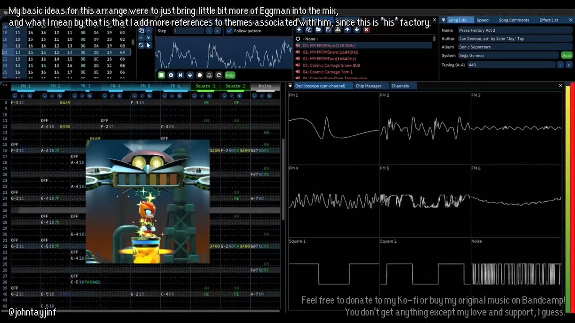
Task: Toggle the metronome bell icon
Action: point(209,75)
